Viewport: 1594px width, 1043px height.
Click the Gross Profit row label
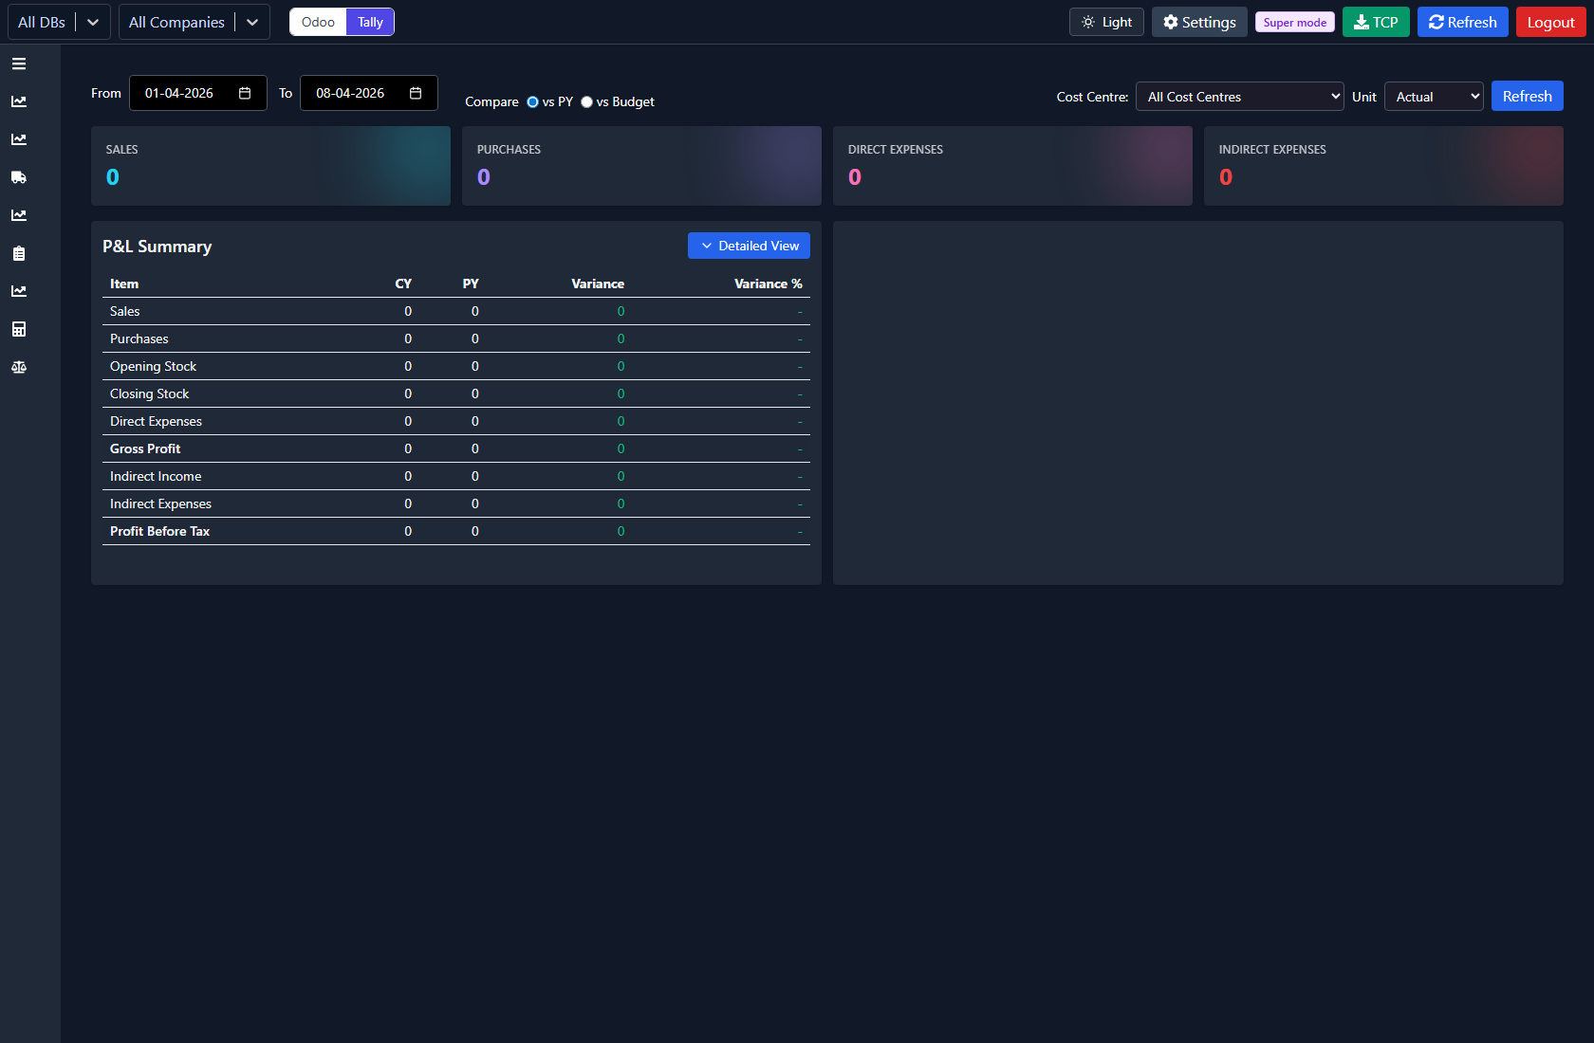tap(145, 448)
